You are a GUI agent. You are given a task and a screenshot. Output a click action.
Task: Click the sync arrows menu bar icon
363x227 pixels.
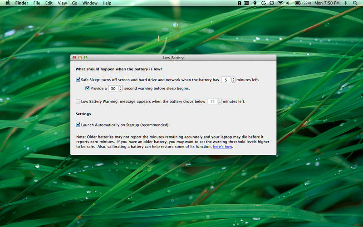coord(272,3)
